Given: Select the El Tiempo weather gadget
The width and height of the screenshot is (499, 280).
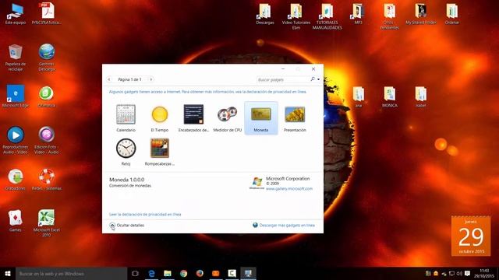Looking at the screenshot, I should pos(159,117).
